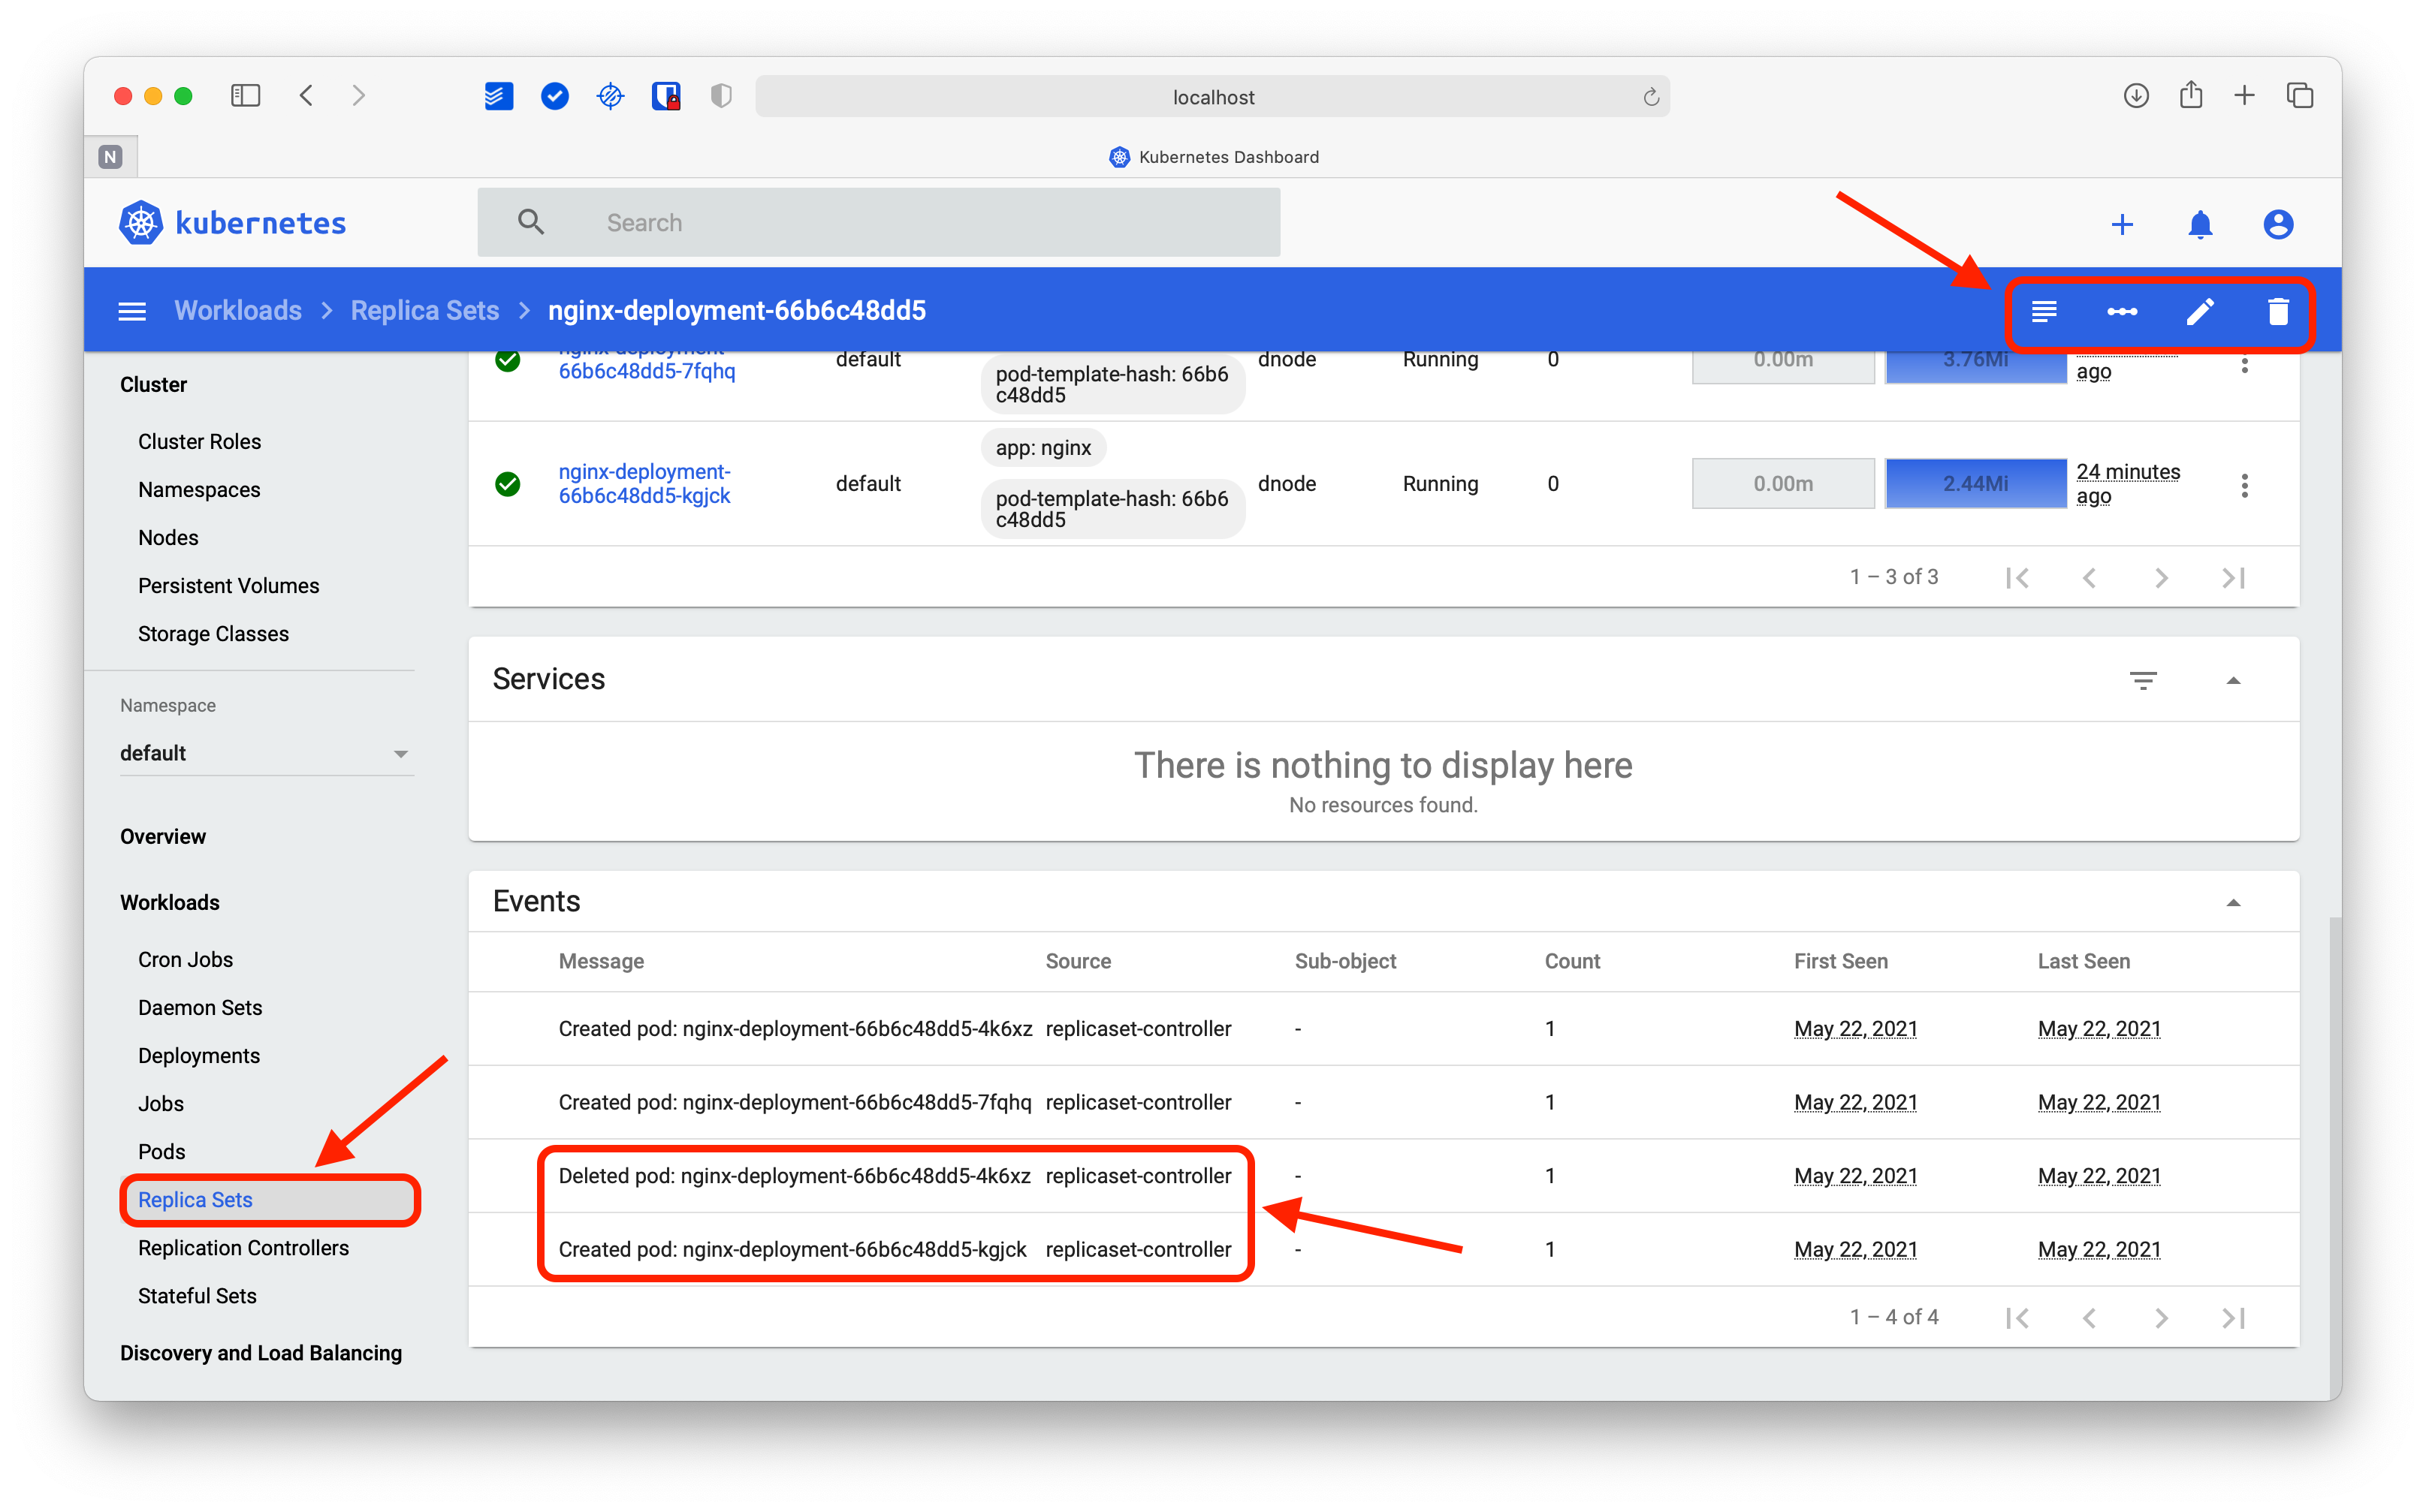Image resolution: width=2426 pixels, height=1512 pixels.
Task: Go to previous page of Events
Action: click(x=2089, y=1318)
